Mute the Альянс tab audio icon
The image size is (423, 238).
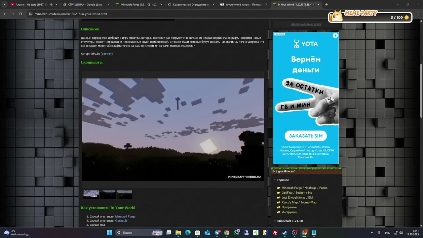pos(51,5)
